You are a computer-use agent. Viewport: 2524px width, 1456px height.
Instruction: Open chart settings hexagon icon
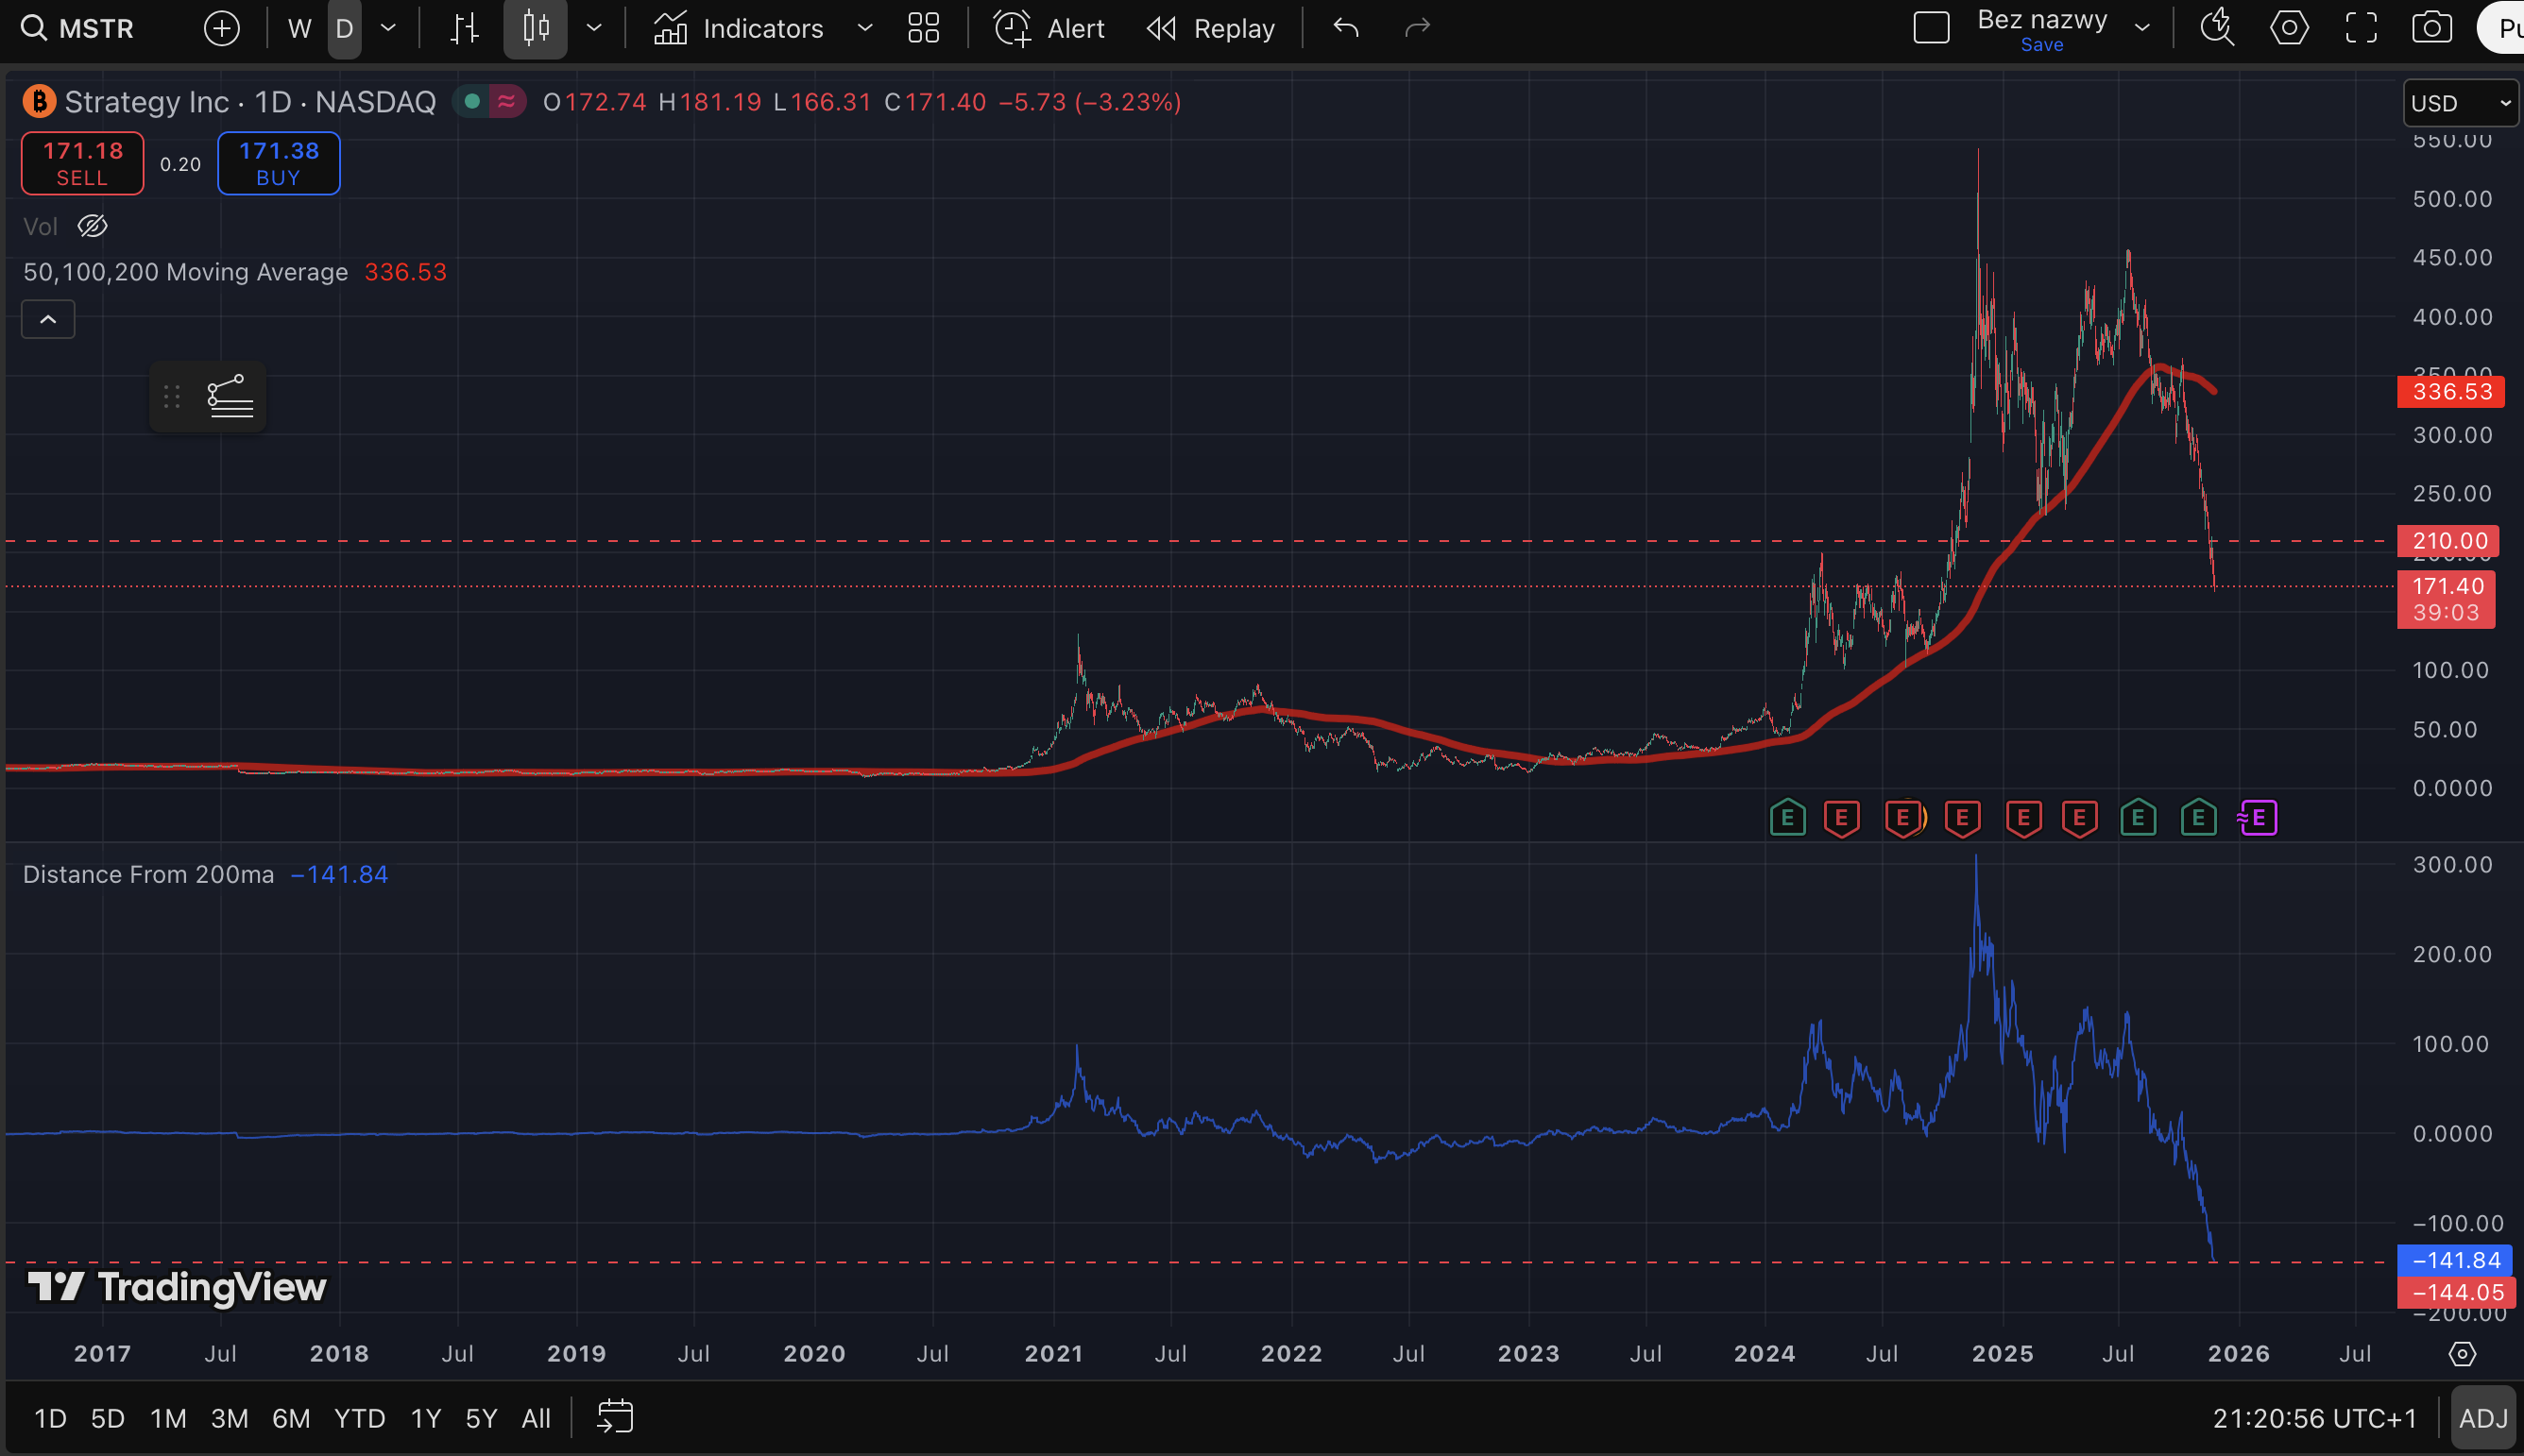pyautogui.click(x=2289, y=28)
